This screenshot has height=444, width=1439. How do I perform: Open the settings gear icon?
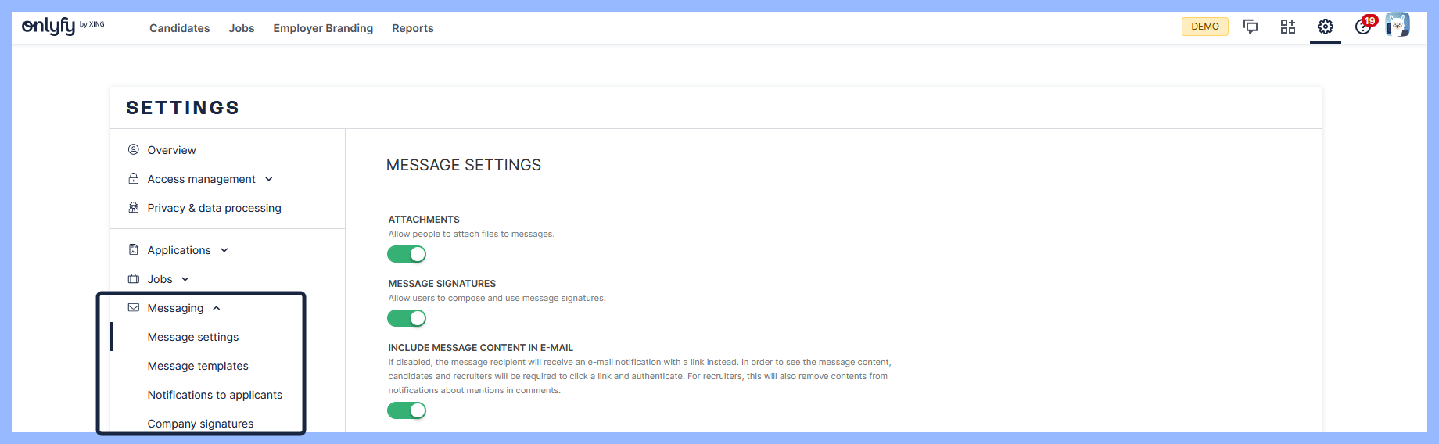coord(1326,27)
